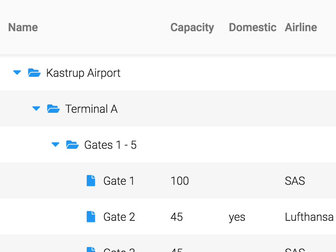Sort by the Domestic column header
This screenshot has width=336, height=252.
pos(252,27)
